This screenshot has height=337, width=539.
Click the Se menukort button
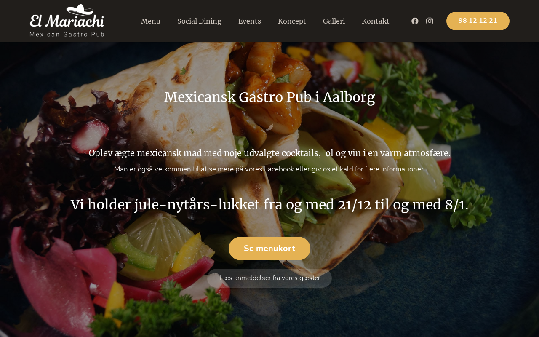click(x=269, y=249)
